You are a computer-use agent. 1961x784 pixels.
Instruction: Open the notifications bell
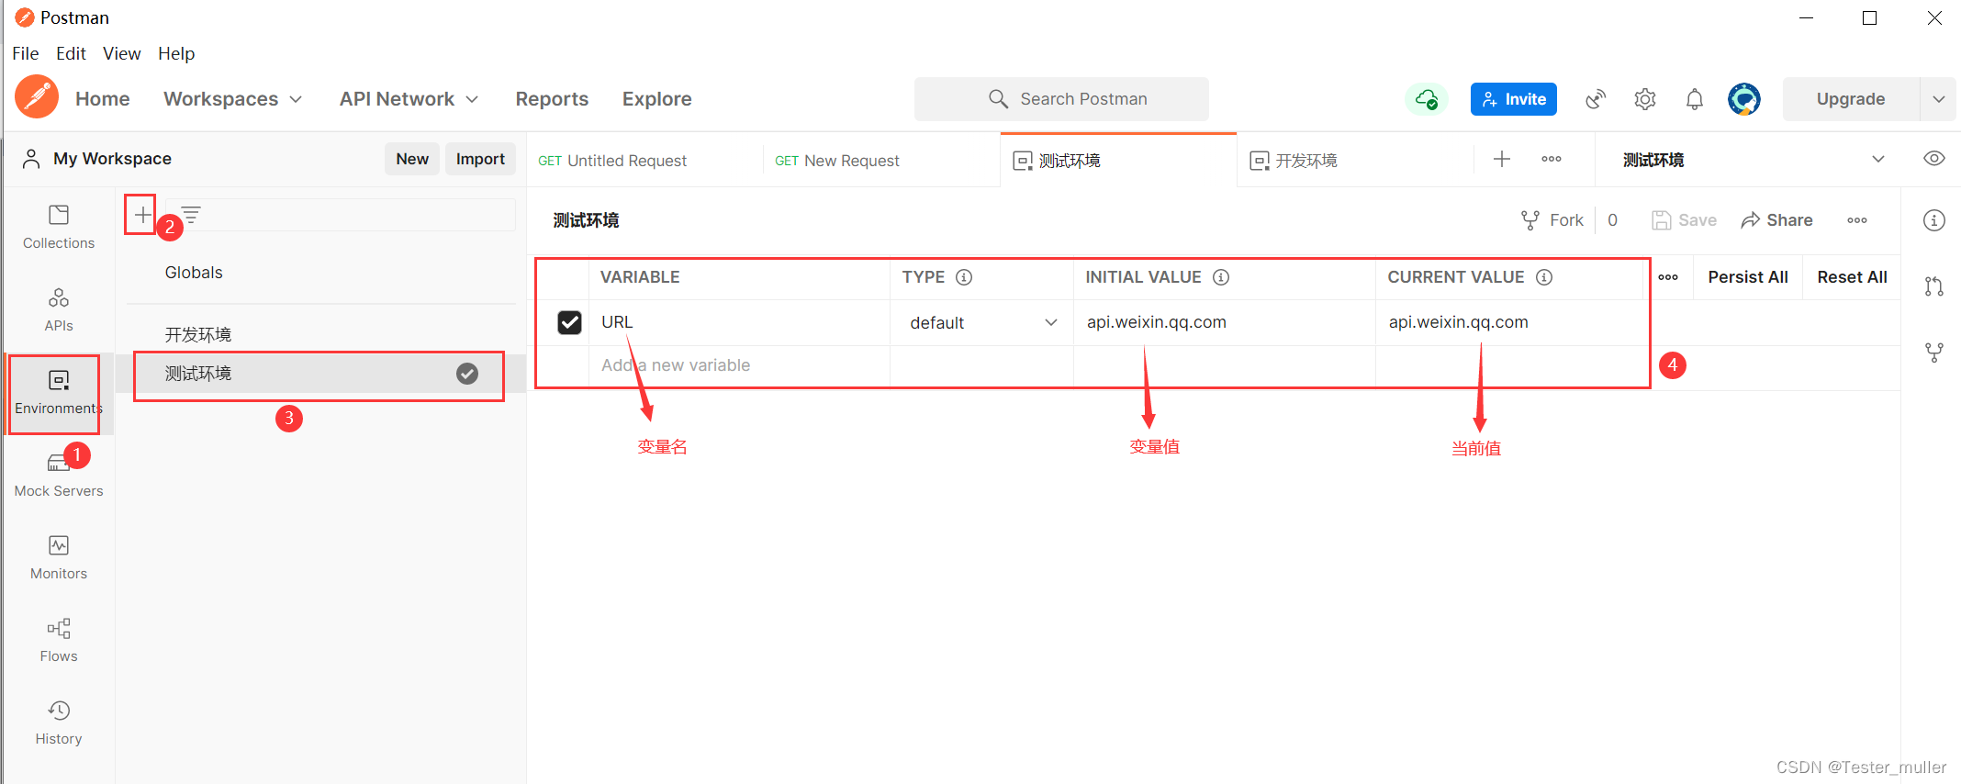[1695, 99]
